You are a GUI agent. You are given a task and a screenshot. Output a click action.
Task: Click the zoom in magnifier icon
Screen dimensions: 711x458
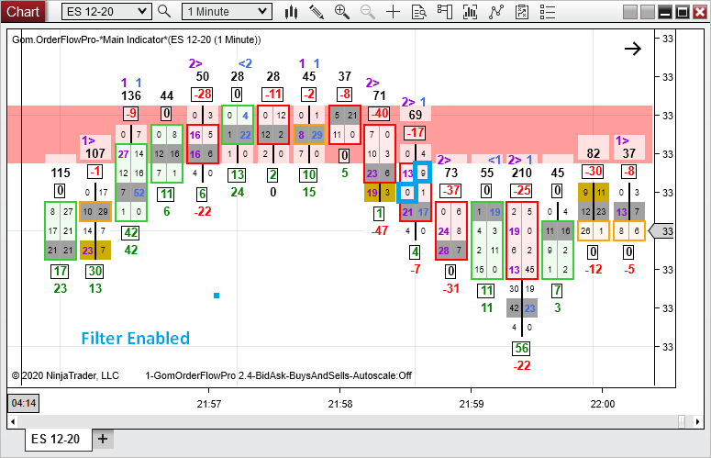click(x=342, y=12)
